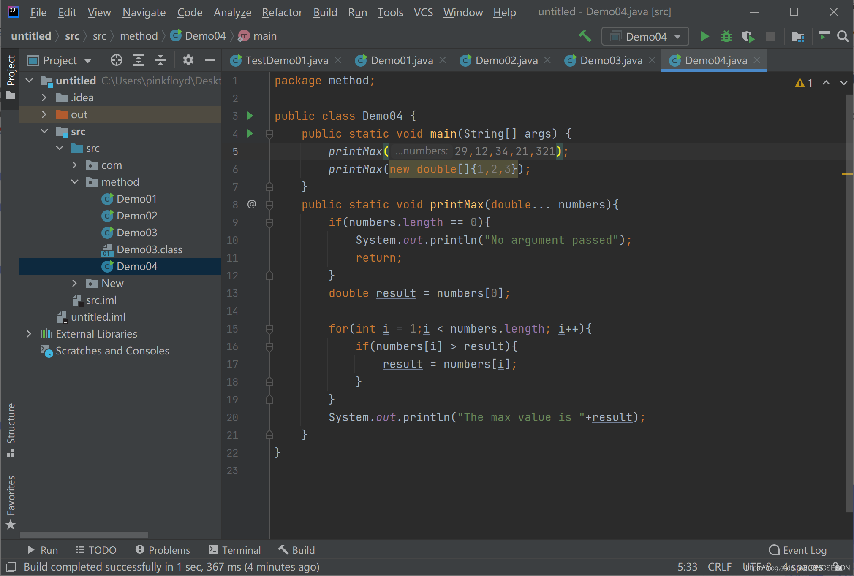The height and width of the screenshot is (576, 854).
Task: Click the @ gutter marker on line 8
Action: [252, 204]
